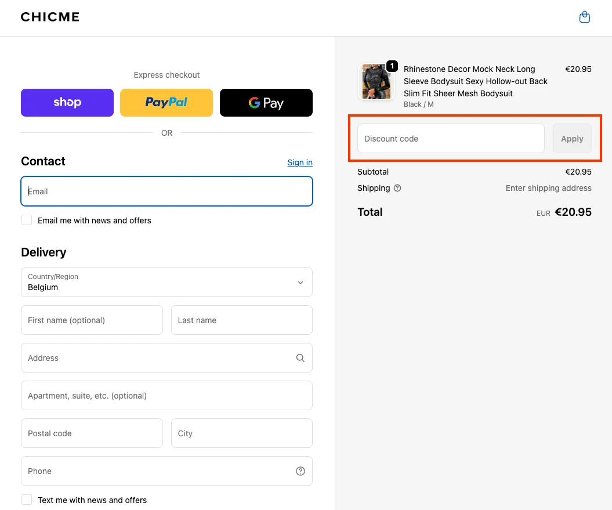Click the address search magnifier icon

point(300,358)
